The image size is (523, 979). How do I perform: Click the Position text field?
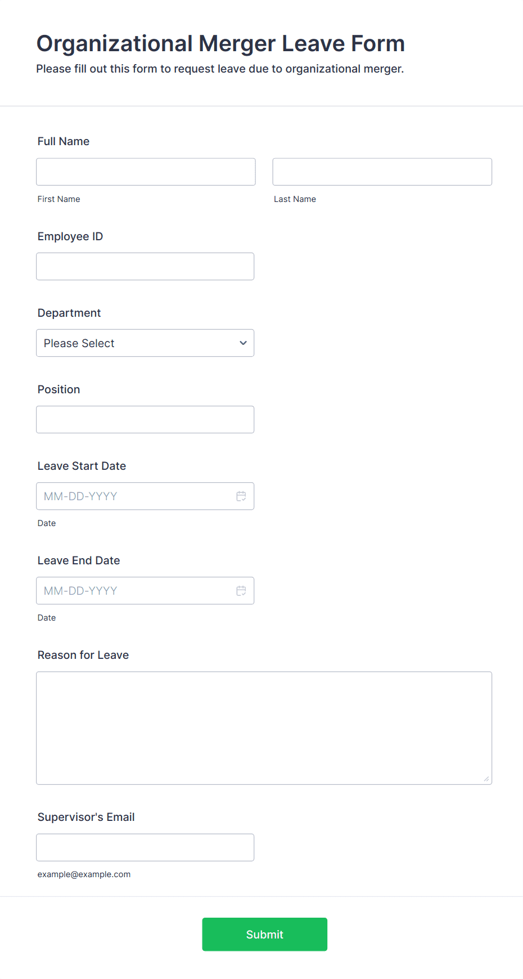pyautogui.click(x=145, y=419)
